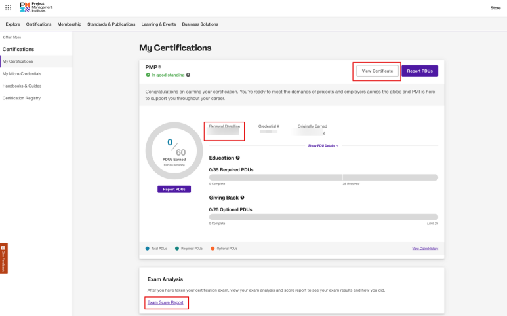This screenshot has width=507, height=316.
Task: Go back to Main Menu
Action: point(12,37)
